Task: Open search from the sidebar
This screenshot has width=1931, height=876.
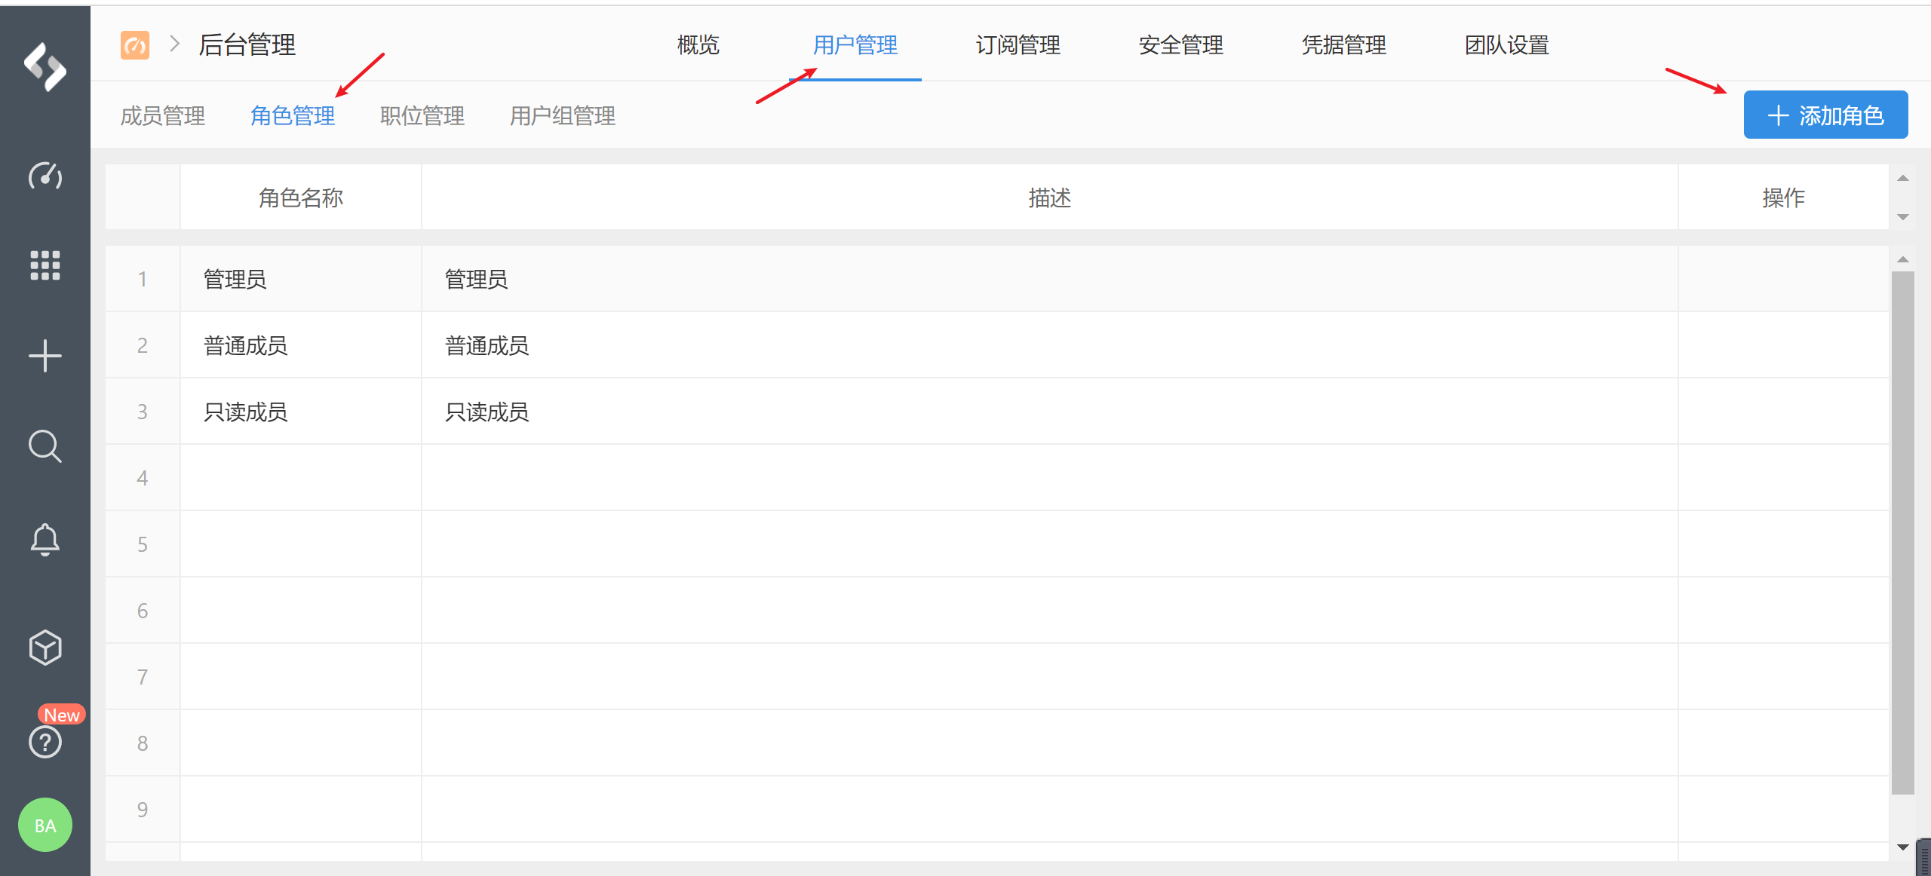Action: click(45, 446)
